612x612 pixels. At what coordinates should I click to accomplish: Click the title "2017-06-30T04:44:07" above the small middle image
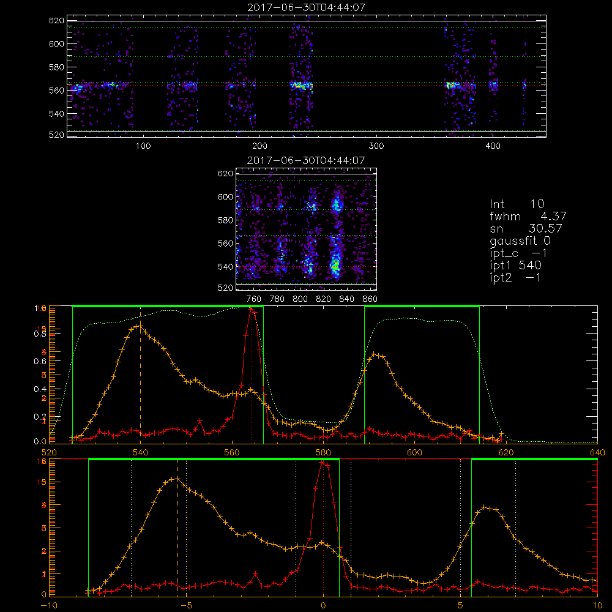point(306,160)
